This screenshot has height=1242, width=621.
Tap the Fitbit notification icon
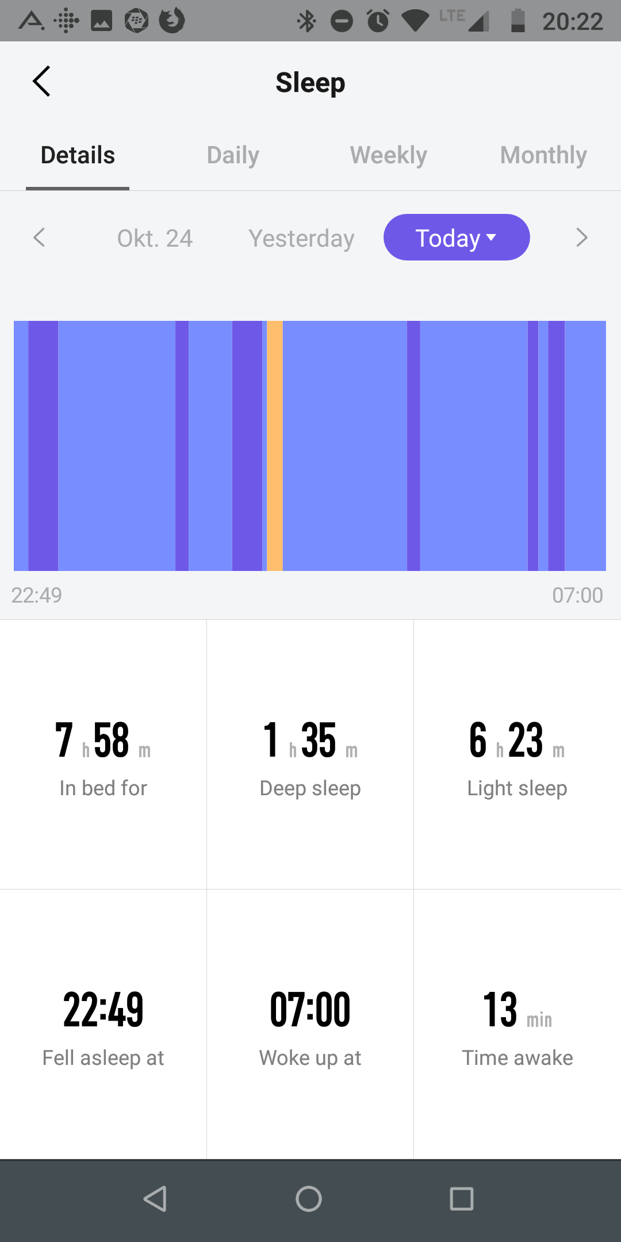coord(66,21)
